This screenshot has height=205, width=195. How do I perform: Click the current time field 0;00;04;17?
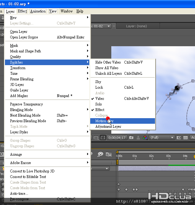click(x=117, y=138)
